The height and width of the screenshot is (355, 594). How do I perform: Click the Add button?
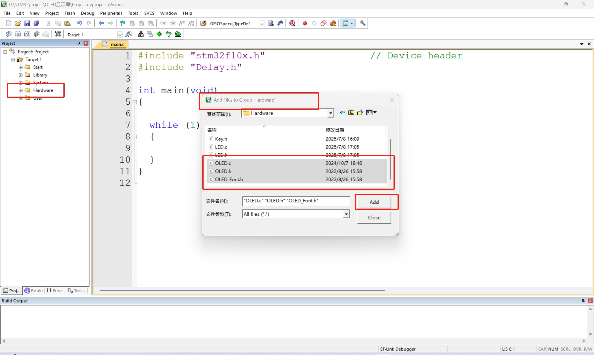coord(374,202)
